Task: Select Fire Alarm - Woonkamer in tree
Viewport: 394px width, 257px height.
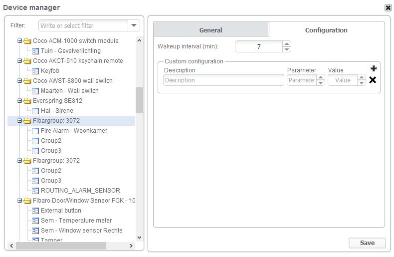Action: (x=74, y=131)
